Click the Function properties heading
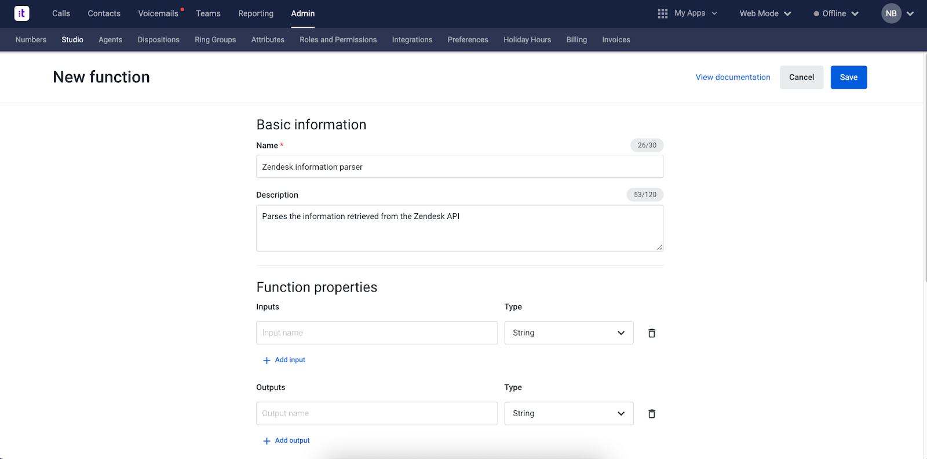The width and height of the screenshot is (927, 459). coord(317,287)
